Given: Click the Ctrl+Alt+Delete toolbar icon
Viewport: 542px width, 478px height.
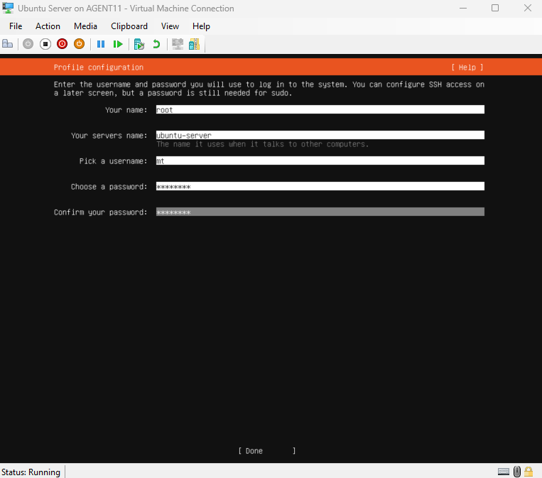Looking at the screenshot, I should click(8, 44).
